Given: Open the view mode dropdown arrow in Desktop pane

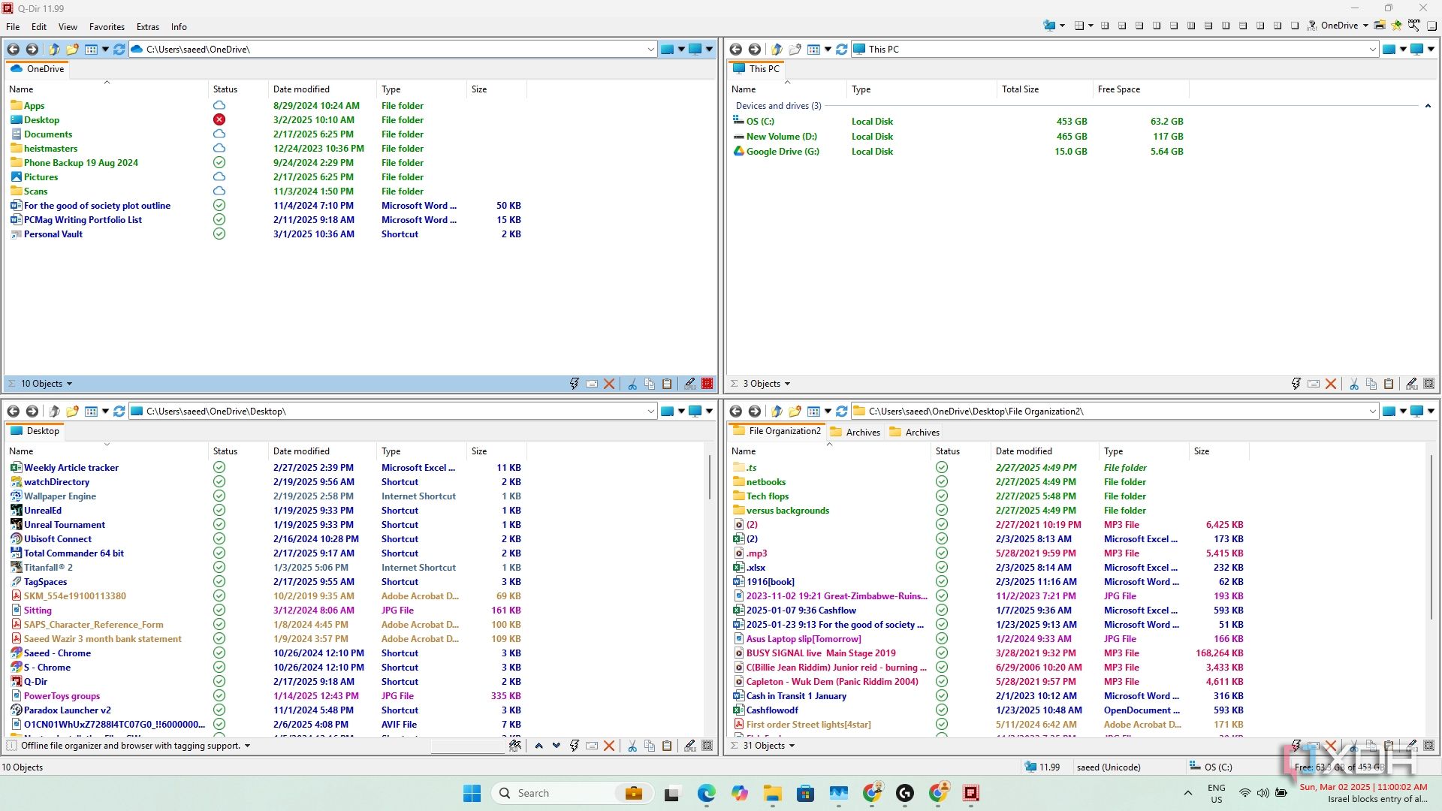Looking at the screenshot, I should click(105, 412).
